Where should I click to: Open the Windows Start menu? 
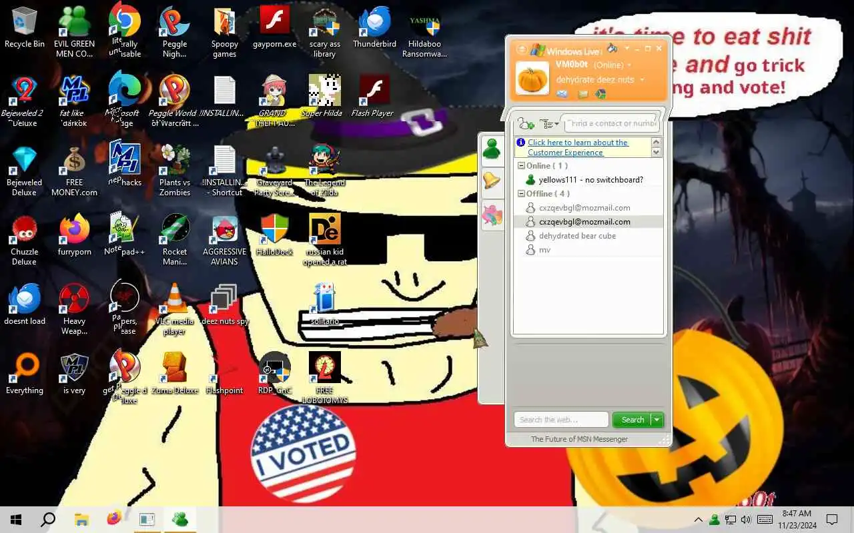click(x=16, y=519)
